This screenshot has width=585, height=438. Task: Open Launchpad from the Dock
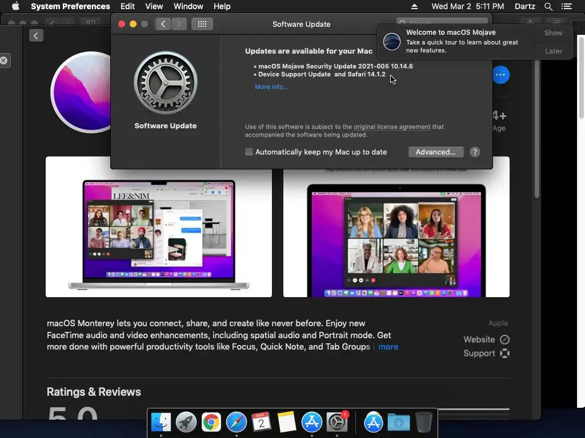coord(186,423)
